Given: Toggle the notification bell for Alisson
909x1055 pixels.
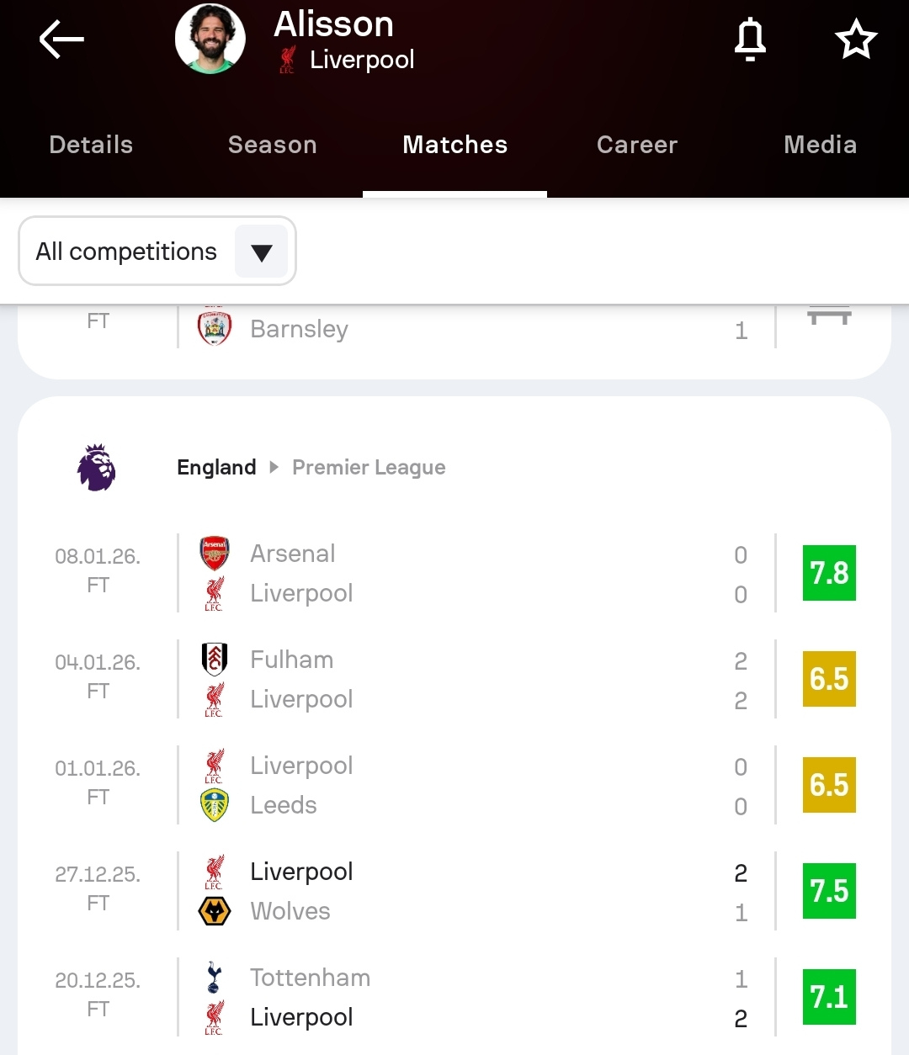Looking at the screenshot, I should click(750, 40).
